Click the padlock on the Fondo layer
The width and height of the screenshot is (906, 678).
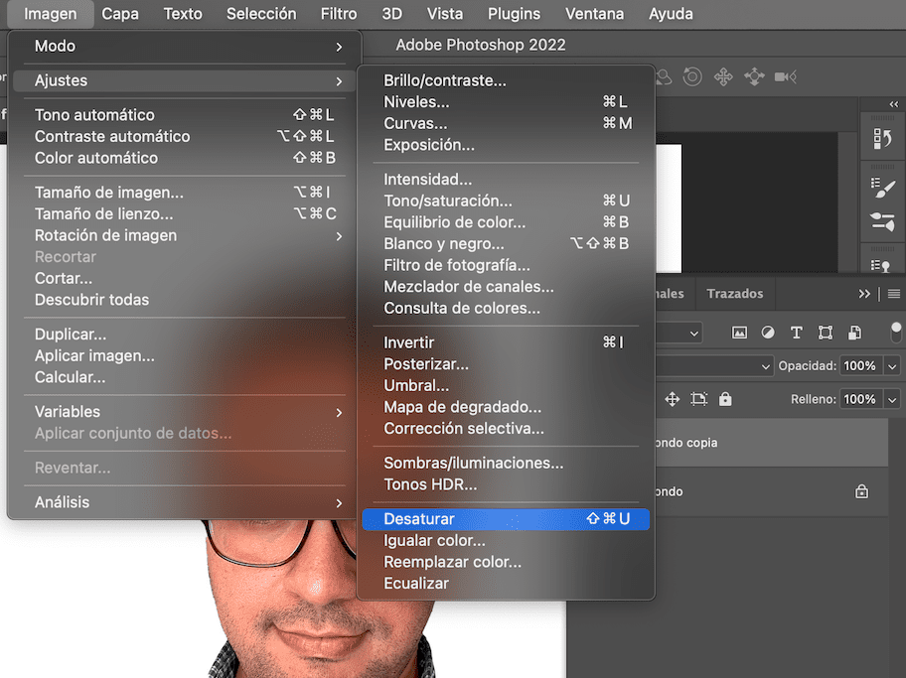[x=861, y=491]
